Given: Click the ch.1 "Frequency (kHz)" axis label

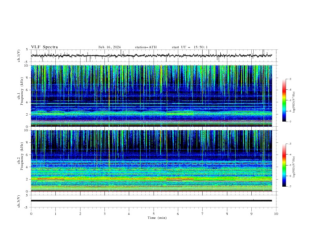Looking at the screenshot, I should click(22, 91).
